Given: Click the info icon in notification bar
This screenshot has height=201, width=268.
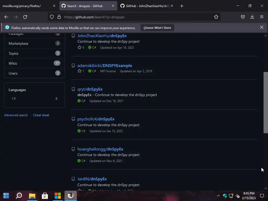Looking at the screenshot, I should coord(7,27).
